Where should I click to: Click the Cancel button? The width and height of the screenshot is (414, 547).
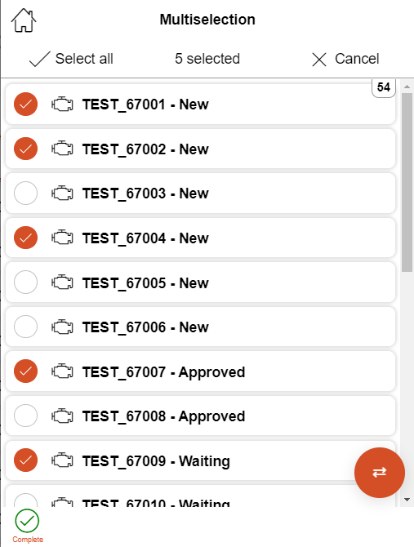pyautogui.click(x=345, y=59)
